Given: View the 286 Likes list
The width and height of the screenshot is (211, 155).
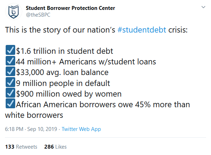Looking at the screenshot, I should coord(56,147).
